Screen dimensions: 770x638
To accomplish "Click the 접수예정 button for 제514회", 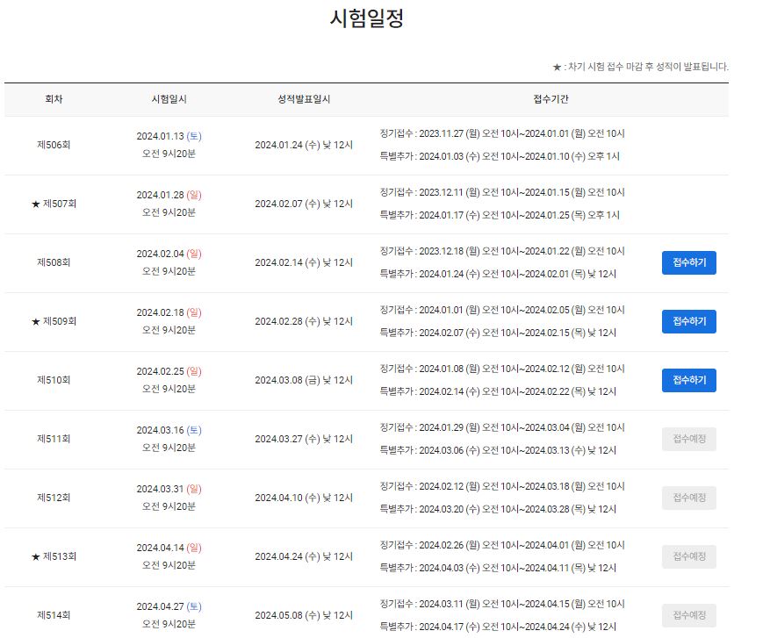I will [x=688, y=615].
